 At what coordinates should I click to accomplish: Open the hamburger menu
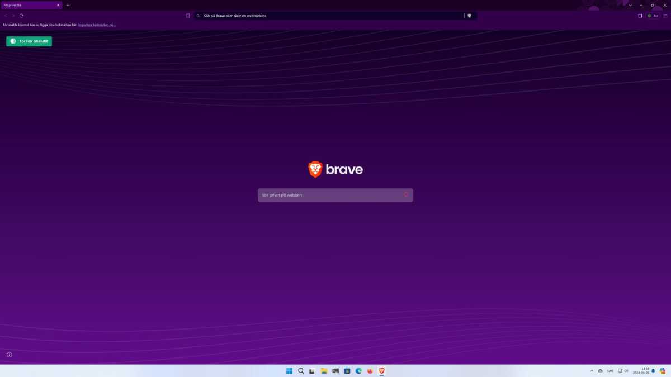coord(665,15)
